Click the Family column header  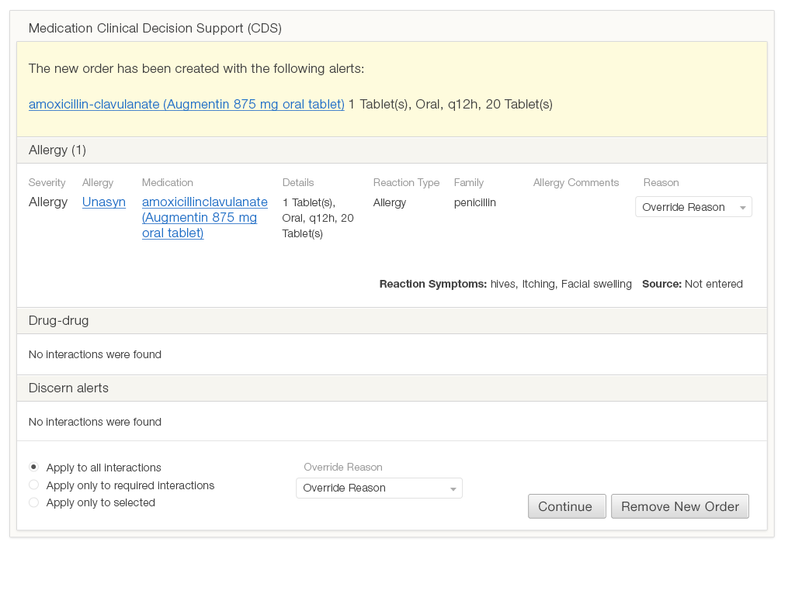coord(469,183)
